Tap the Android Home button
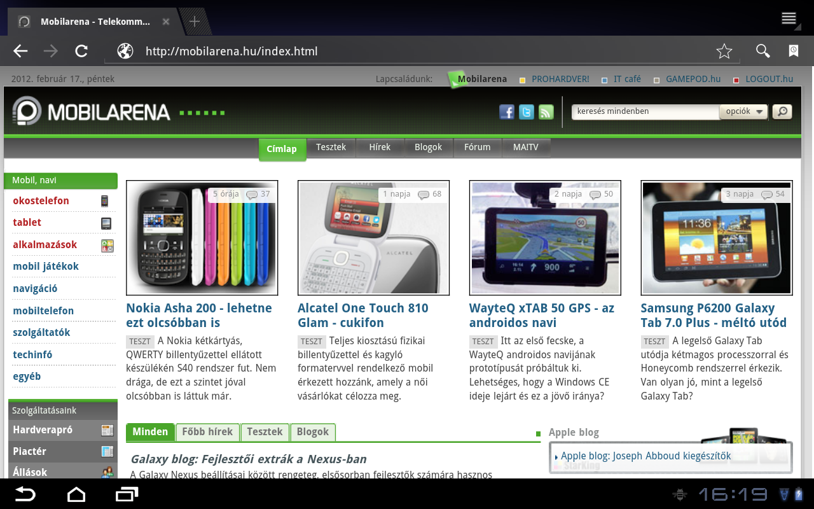This screenshot has width=814, height=509. click(76, 494)
